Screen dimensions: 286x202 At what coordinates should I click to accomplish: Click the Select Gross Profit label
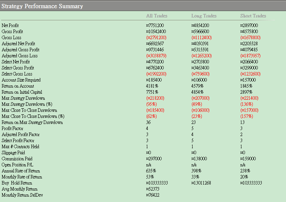(18, 68)
